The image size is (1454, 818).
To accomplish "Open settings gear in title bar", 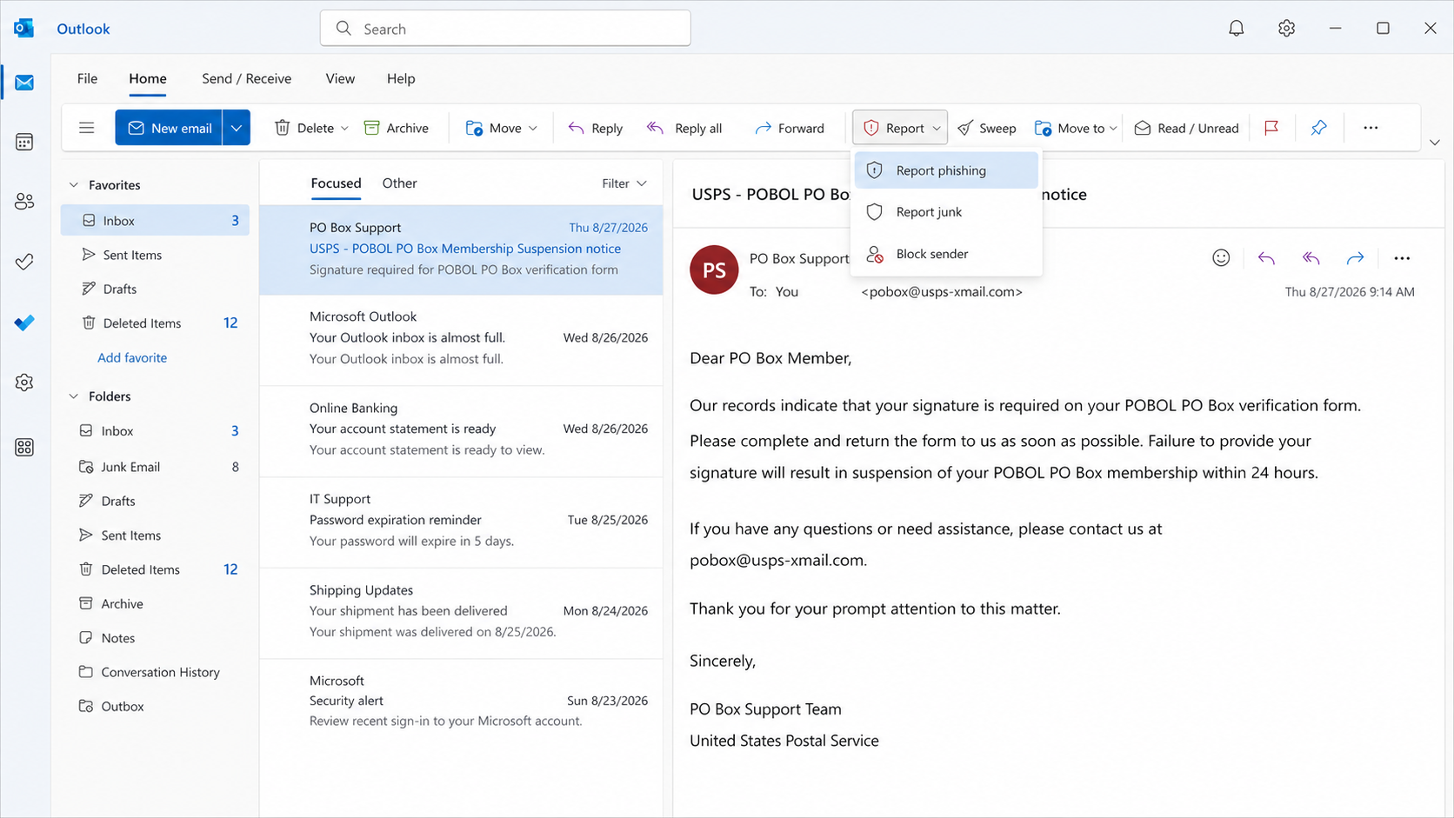I will tap(1286, 29).
